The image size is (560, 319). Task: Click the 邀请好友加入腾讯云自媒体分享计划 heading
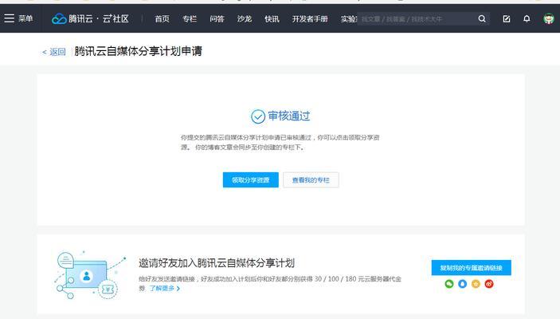pyautogui.click(x=217, y=263)
